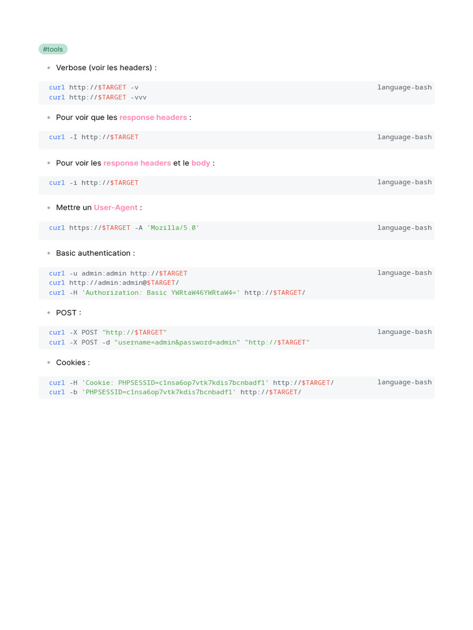Click the 'Cookies :' bullet text
This screenshot has height=630, width=473.
(x=73, y=362)
